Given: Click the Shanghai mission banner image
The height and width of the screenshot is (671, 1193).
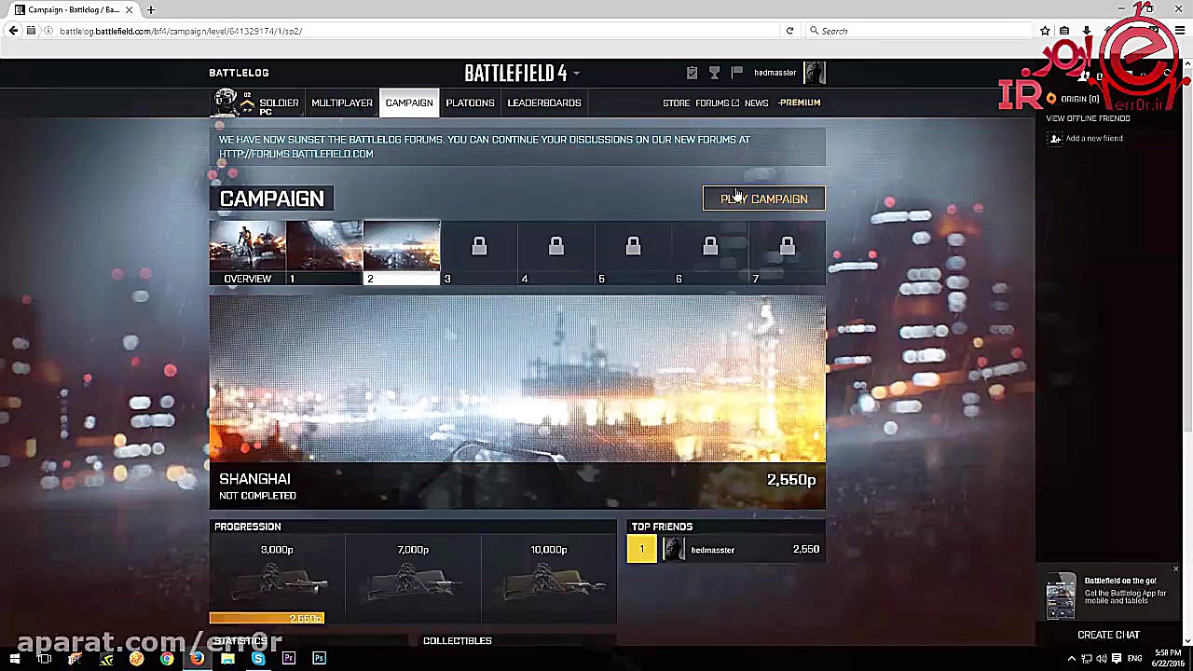Looking at the screenshot, I should coord(517,379).
